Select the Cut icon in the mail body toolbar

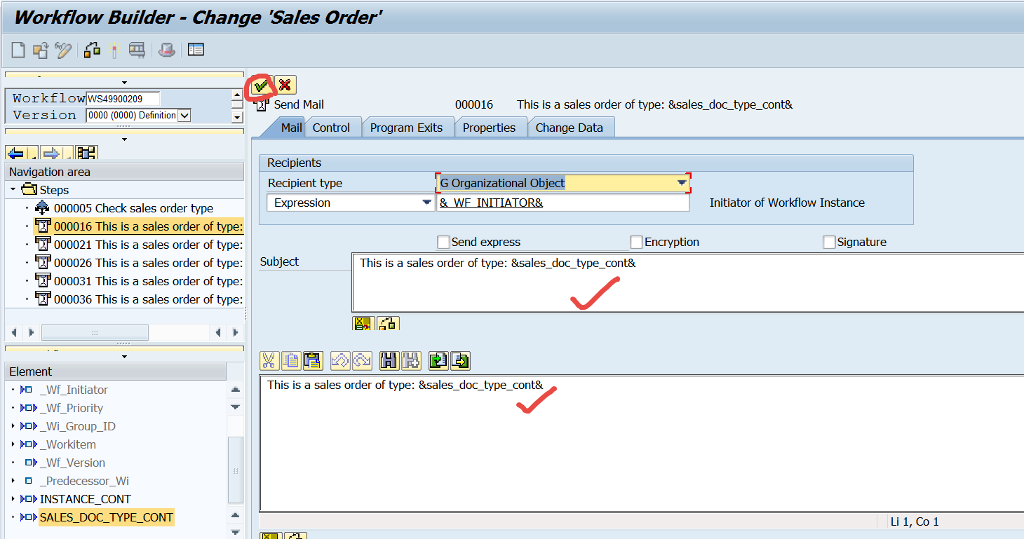click(269, 360)
